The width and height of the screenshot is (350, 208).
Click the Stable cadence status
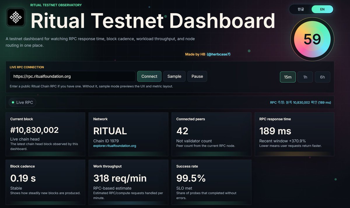coord(16,188)
